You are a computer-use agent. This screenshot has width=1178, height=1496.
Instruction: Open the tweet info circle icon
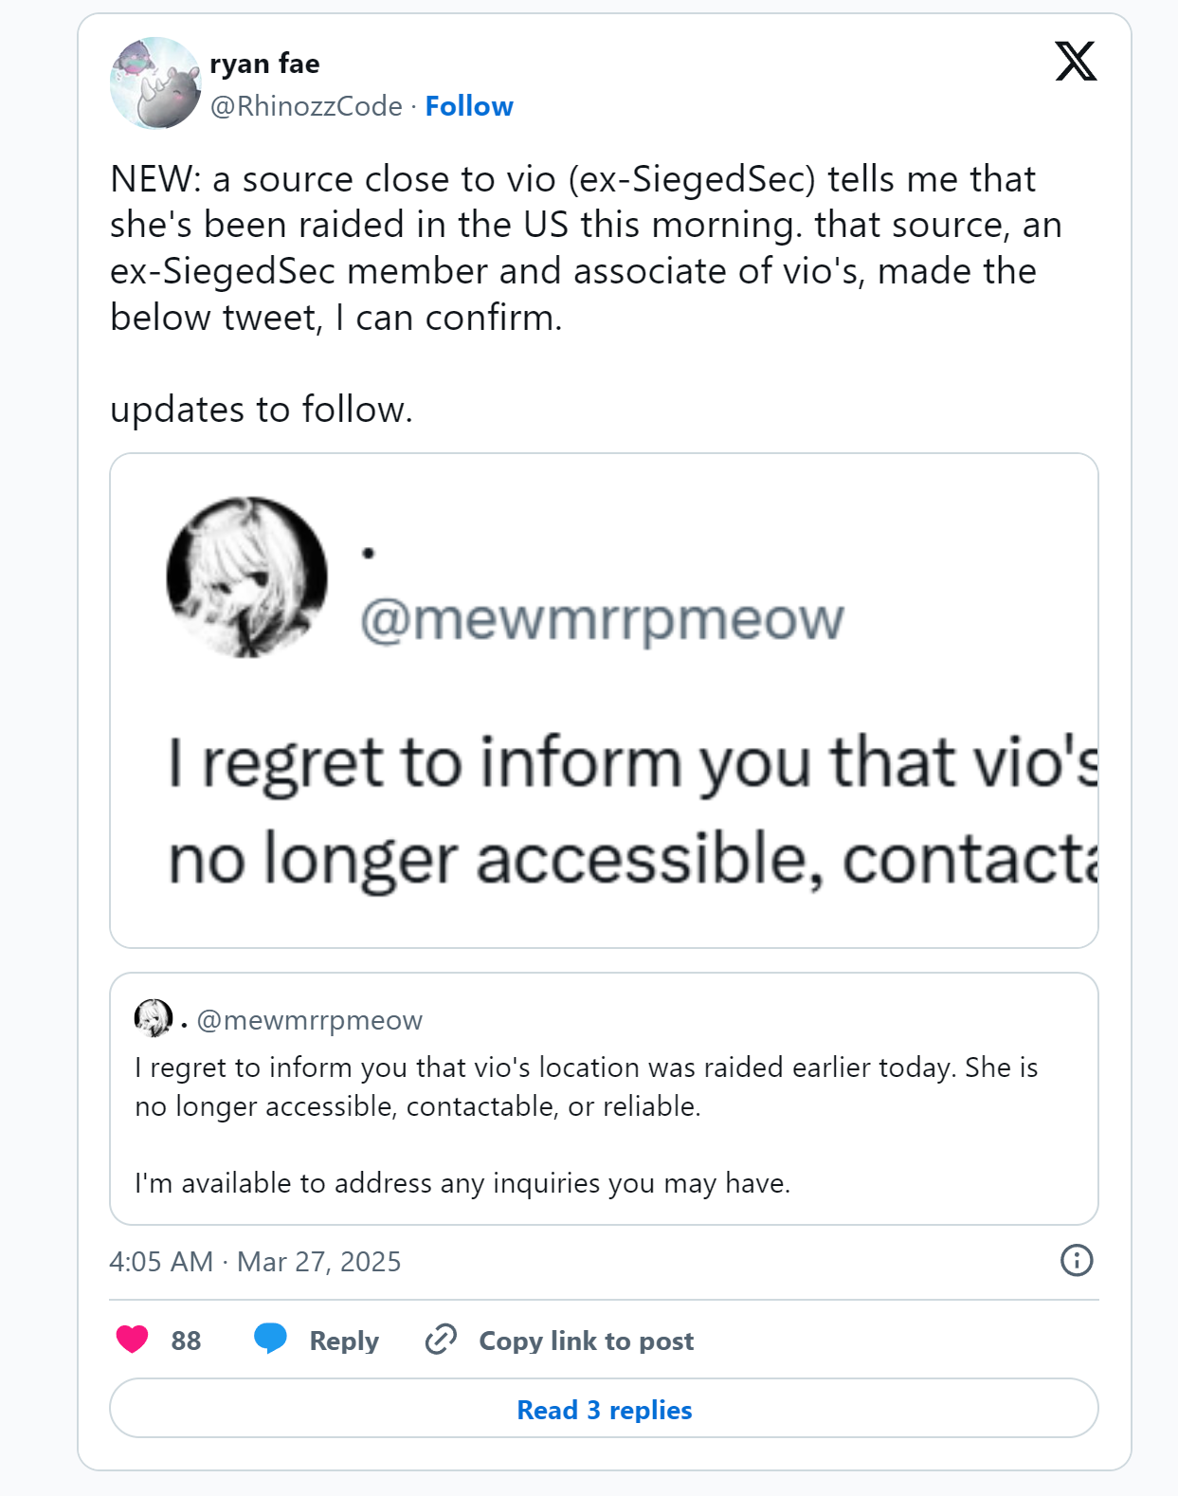pos(1077,1260)
